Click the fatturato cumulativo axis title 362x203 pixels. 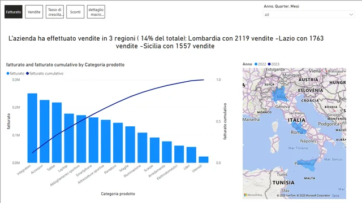(x=225, y=121)
